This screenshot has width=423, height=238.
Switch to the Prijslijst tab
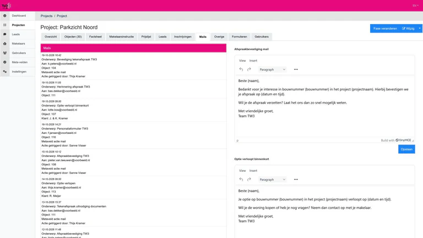click(x=146, y=37)
